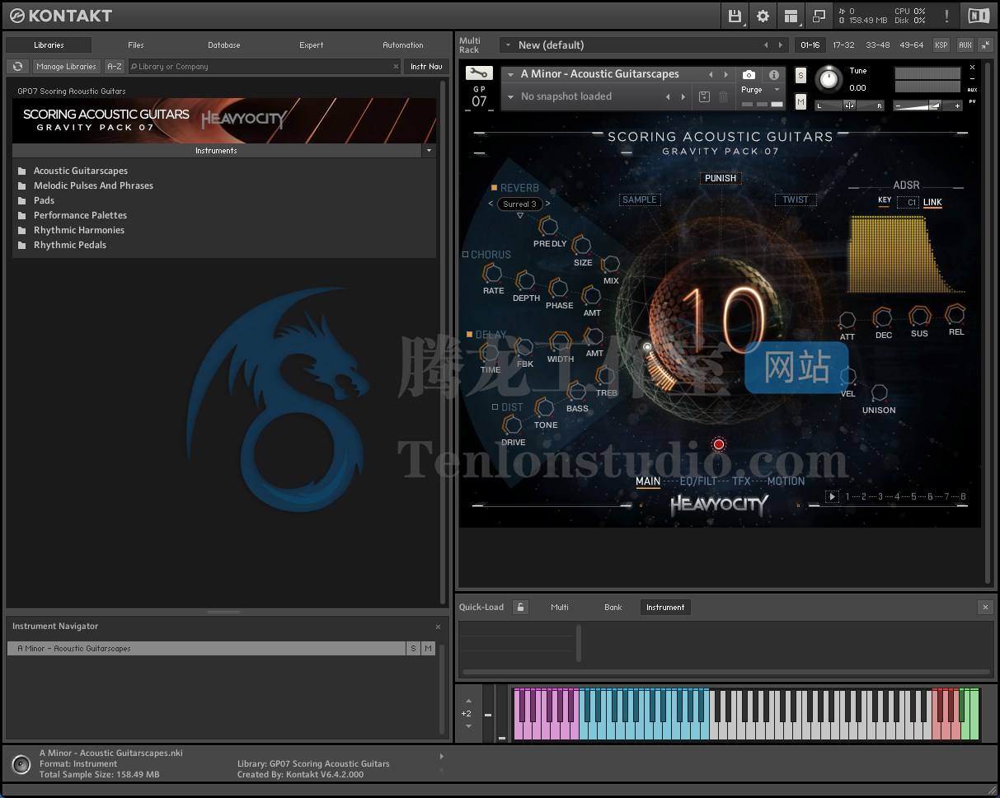Open Kontakt options via the gear icon
This screenshot has height=798, width=1000.
[763, 16]
